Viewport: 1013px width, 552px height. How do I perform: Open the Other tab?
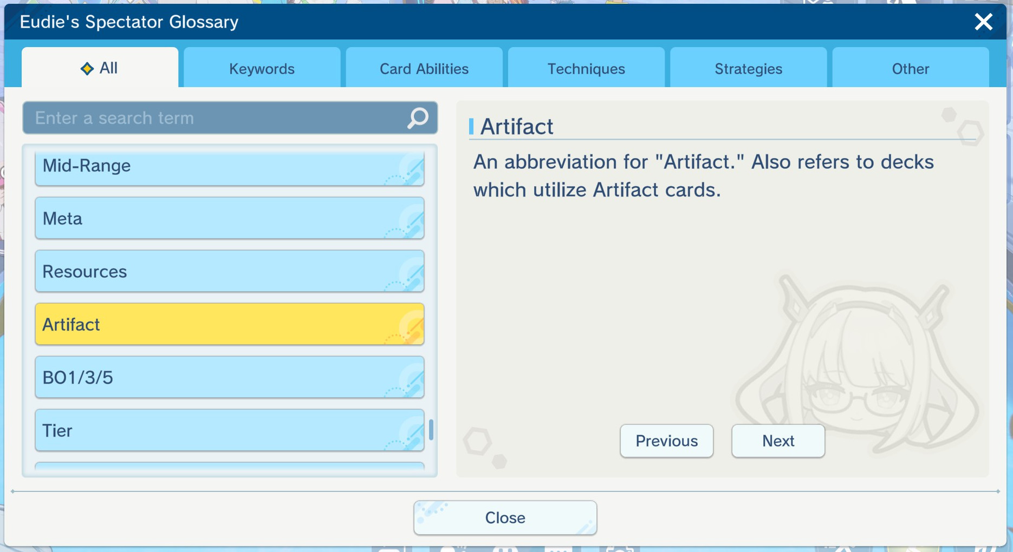911,68
